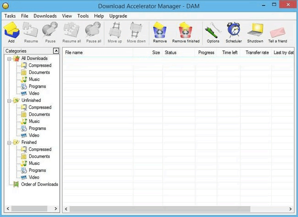Image resolution: width=298 pixels, height=217 pixels.
Task: Sort by Progress column header
Action: point(206,53)
